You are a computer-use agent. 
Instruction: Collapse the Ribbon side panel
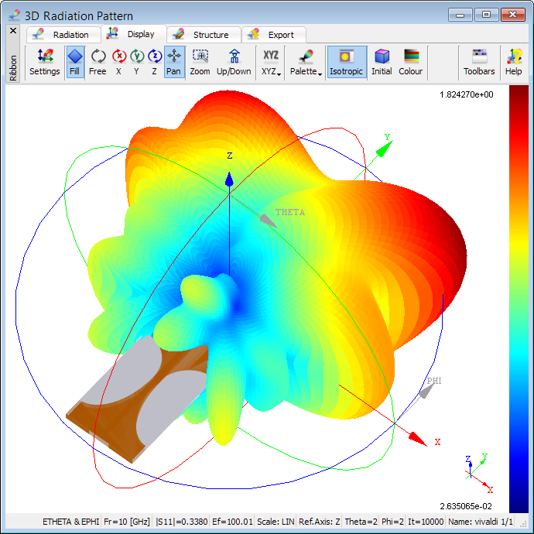(x=12, y=31)
